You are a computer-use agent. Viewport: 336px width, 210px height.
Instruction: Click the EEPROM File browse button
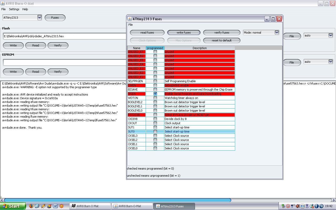[x=292, y=62]
